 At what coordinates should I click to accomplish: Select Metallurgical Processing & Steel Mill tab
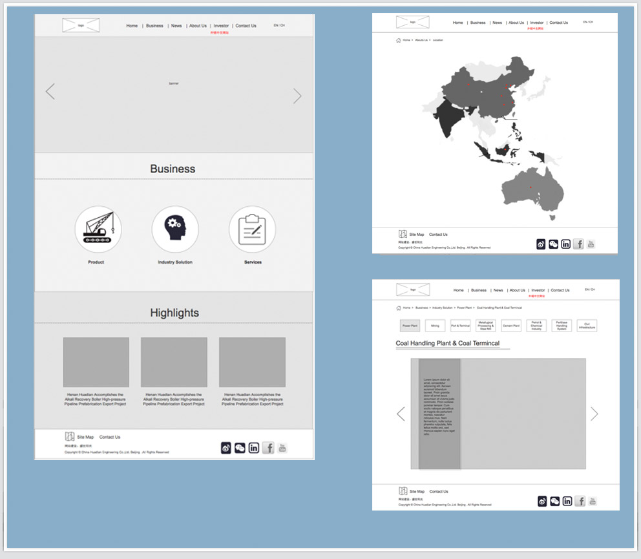pyautogui.click(x=486, y=326)
